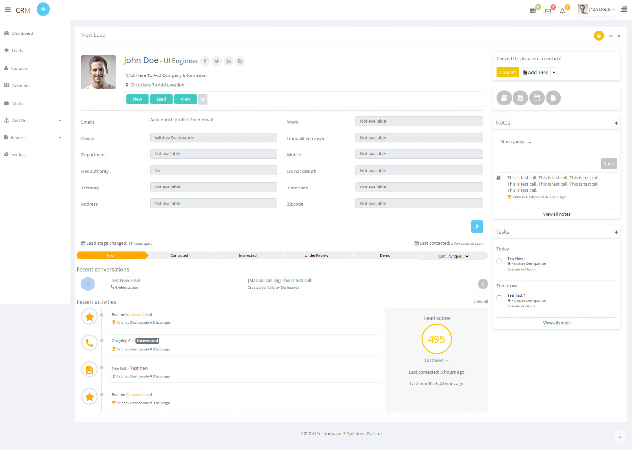Open Settings in sidebar
Screen dimensions: 632x450
(15, 155)
